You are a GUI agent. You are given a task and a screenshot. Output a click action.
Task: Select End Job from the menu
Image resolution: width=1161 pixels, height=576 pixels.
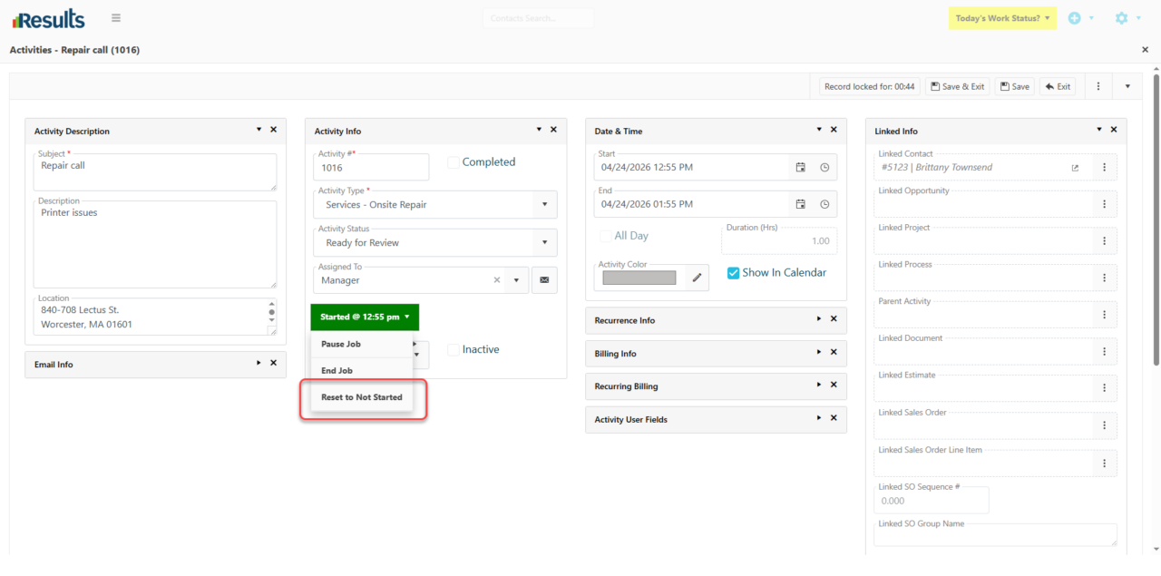[x=362, y=370]
